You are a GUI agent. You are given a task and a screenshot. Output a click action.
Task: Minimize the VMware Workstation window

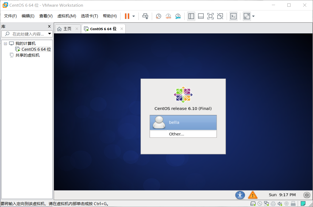(273, 5)
